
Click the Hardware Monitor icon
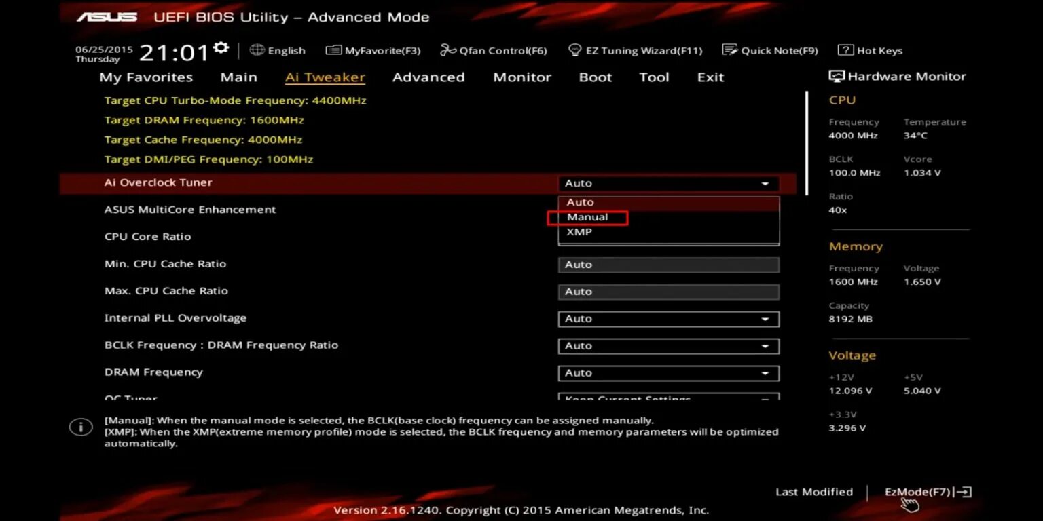[x=837, y=77]
